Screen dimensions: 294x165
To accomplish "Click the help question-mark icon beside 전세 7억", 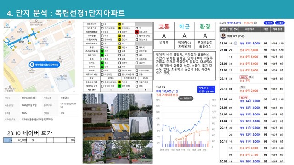I will (255, 23).
